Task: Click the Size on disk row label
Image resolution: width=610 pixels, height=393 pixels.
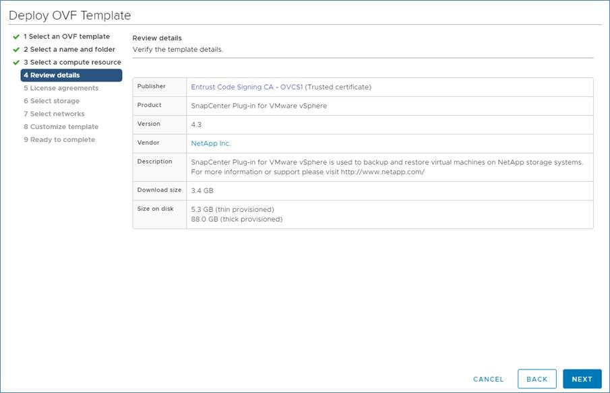Action: (155, 209)
